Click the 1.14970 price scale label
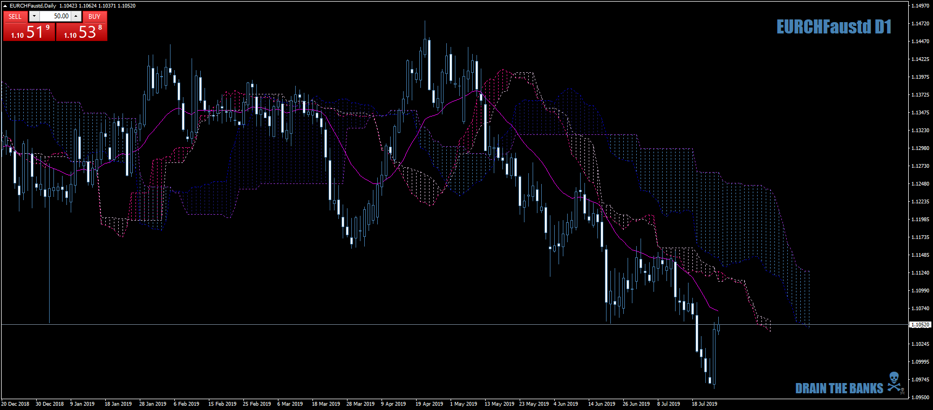This screenshot has height=410, width=933. (920, 6)
